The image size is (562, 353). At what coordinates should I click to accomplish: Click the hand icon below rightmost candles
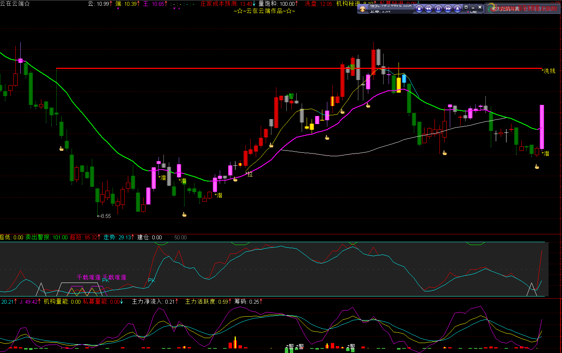coord(537,167)
